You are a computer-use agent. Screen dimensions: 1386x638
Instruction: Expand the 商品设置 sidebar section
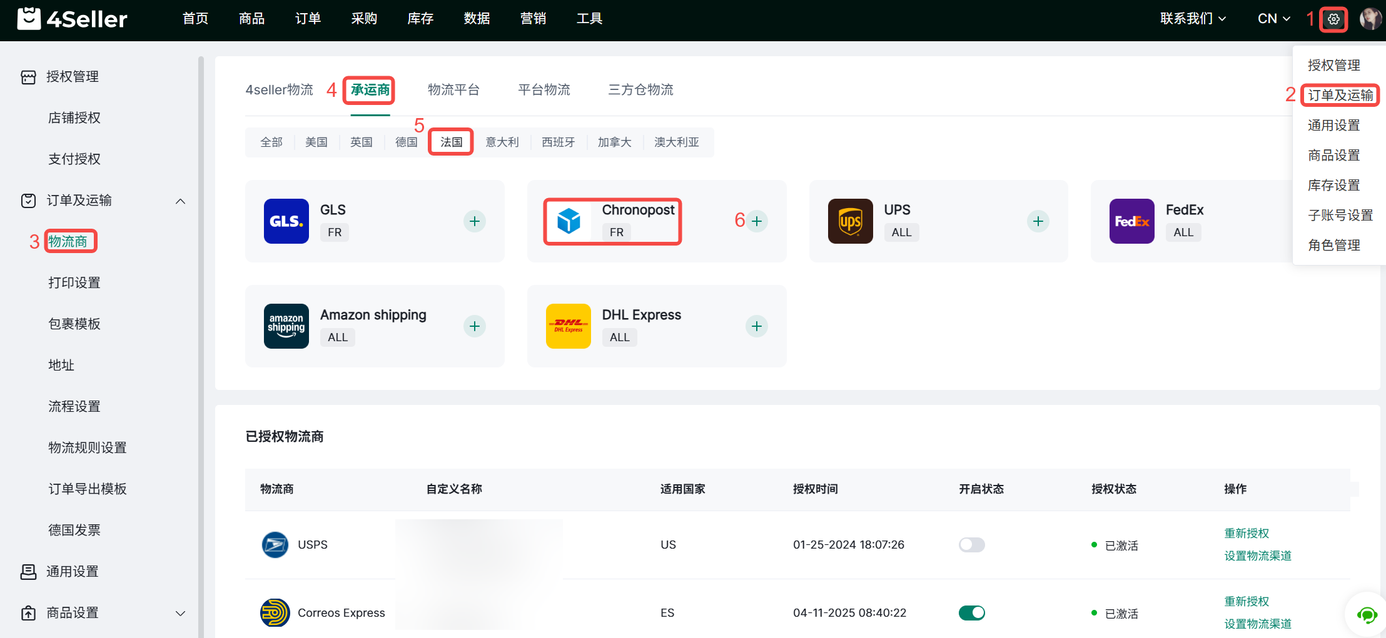[180, 613]
